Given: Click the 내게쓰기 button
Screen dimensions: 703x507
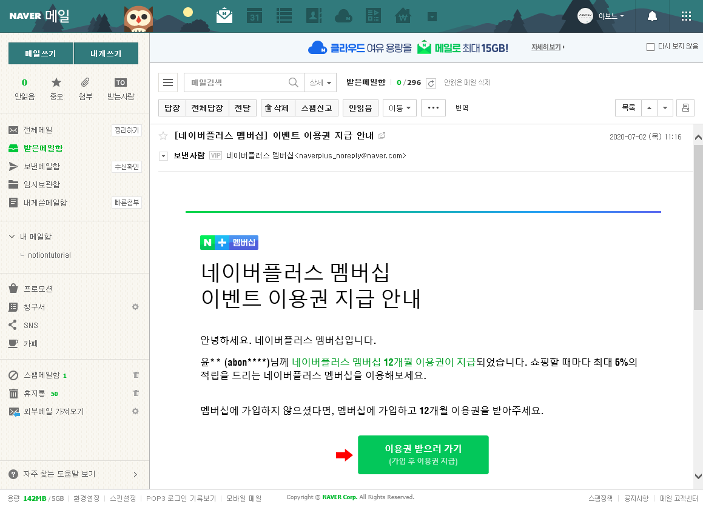Looking at the screenshot, I should coord(106,53).
